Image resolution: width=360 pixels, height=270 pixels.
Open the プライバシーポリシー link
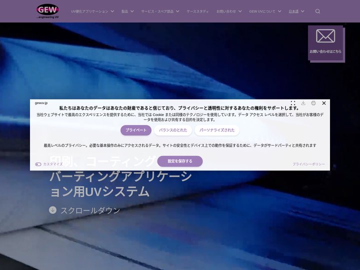click(x=308, y=164)
